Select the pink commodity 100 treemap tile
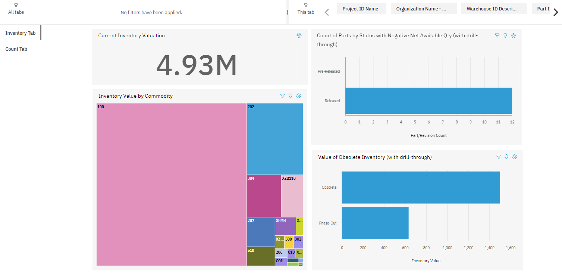The width and height of the screenshot is (562, 276). 172,185
